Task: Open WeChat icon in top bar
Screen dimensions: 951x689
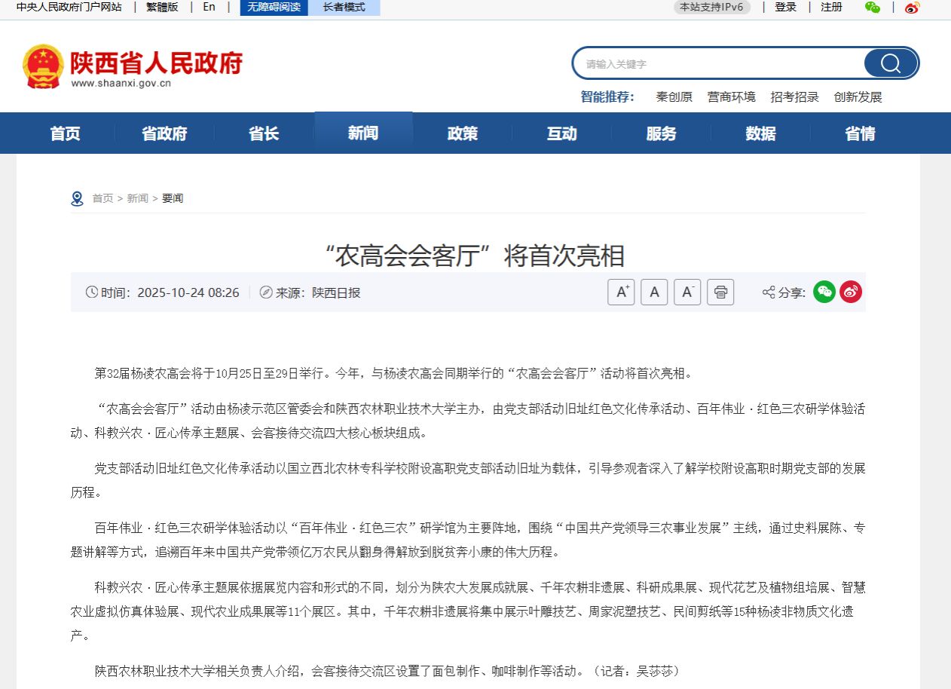Action: tap(873, 8)
